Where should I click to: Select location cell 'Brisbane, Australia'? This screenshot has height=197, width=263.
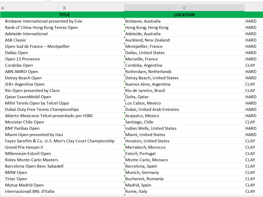coord(184,21)
